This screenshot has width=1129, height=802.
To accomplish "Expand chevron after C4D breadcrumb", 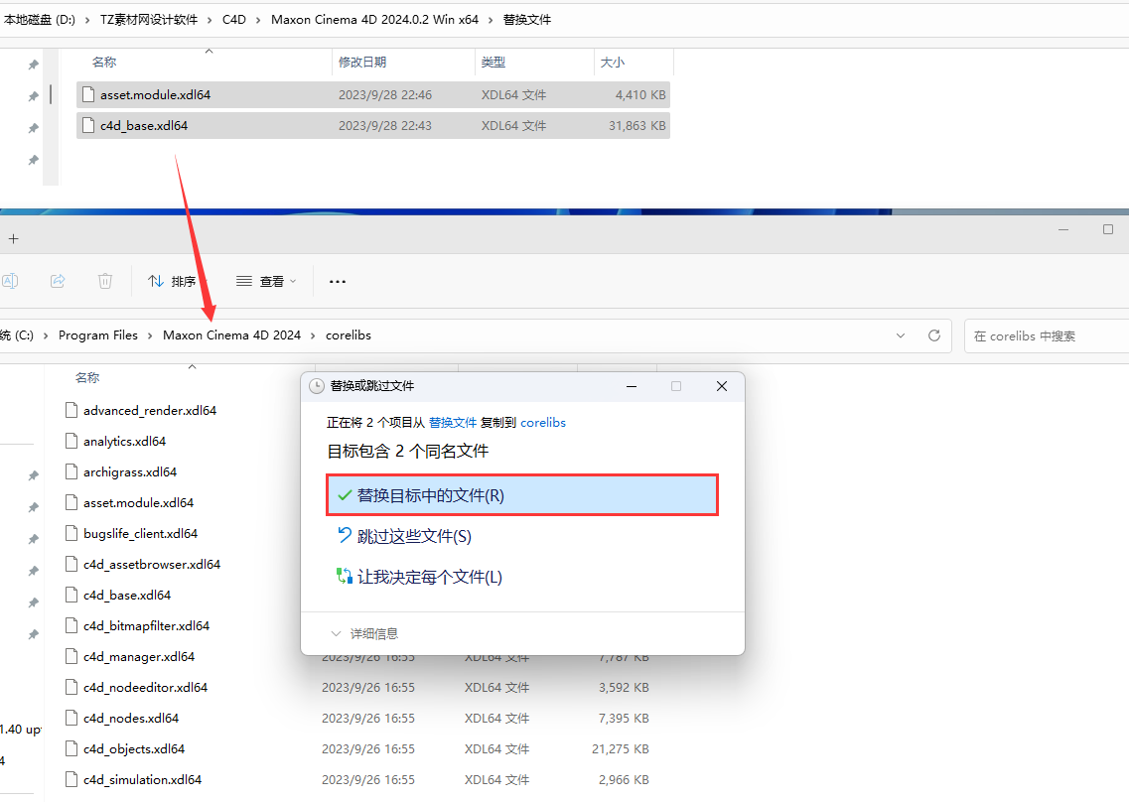I will (258, 20).
